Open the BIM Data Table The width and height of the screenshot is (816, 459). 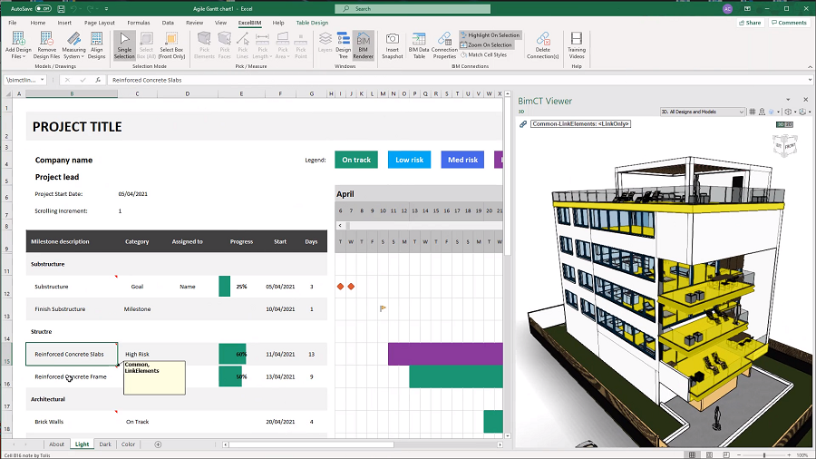tap(418, 39)
